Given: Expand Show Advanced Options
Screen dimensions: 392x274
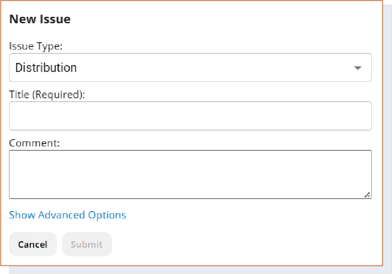Looking at the screenshot, I should coord(68,215).
